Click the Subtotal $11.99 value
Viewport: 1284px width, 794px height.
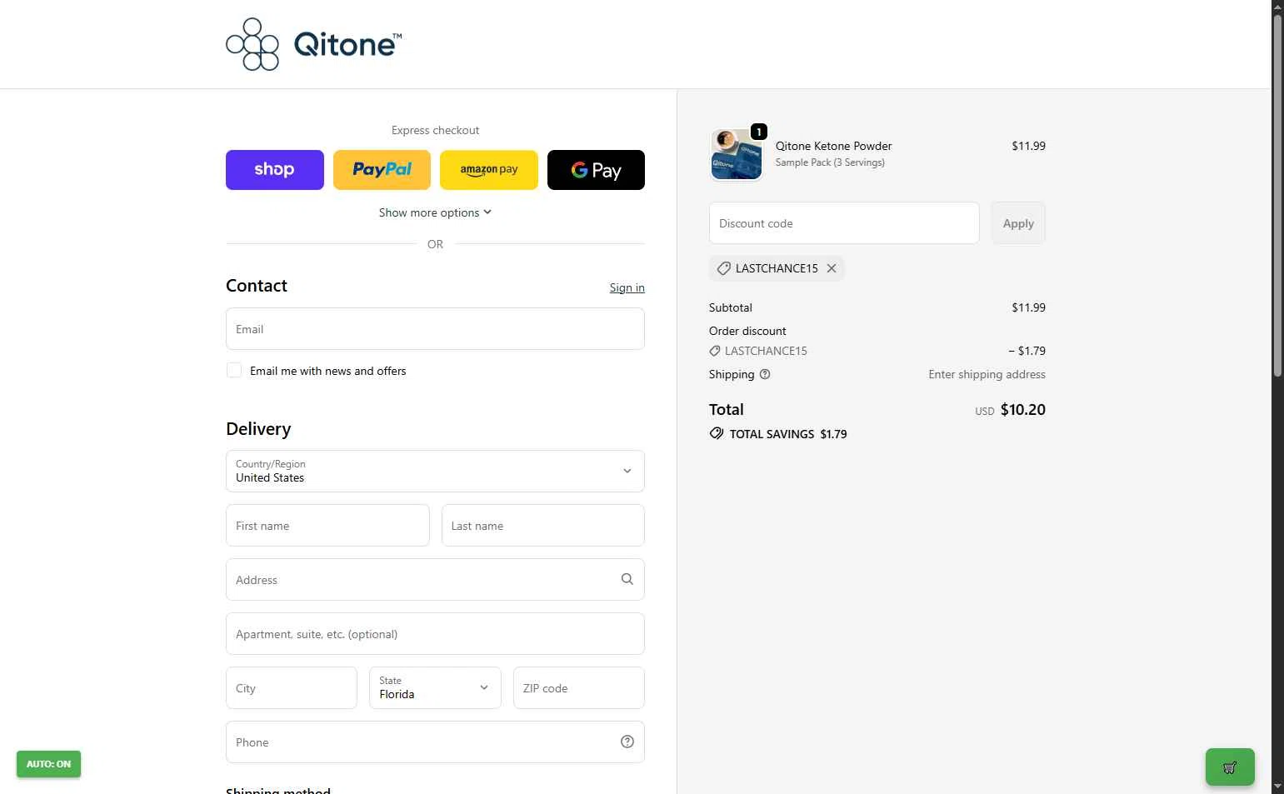click(x=1028, y=307)
